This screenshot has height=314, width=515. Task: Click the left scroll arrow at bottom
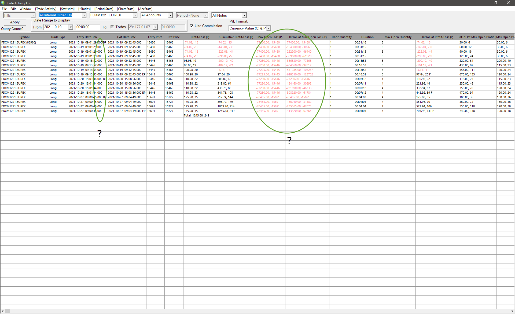(2, 311)
